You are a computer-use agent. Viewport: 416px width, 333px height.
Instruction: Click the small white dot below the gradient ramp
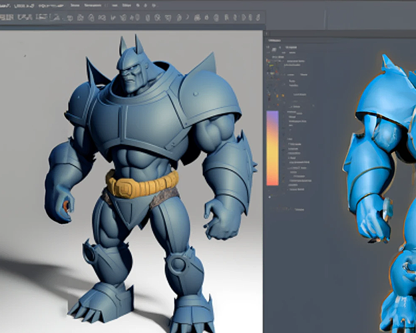point(270,197)
